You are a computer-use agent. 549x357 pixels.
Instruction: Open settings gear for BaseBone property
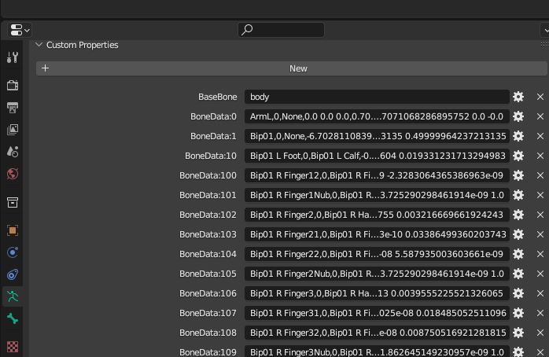click(518, 97)
